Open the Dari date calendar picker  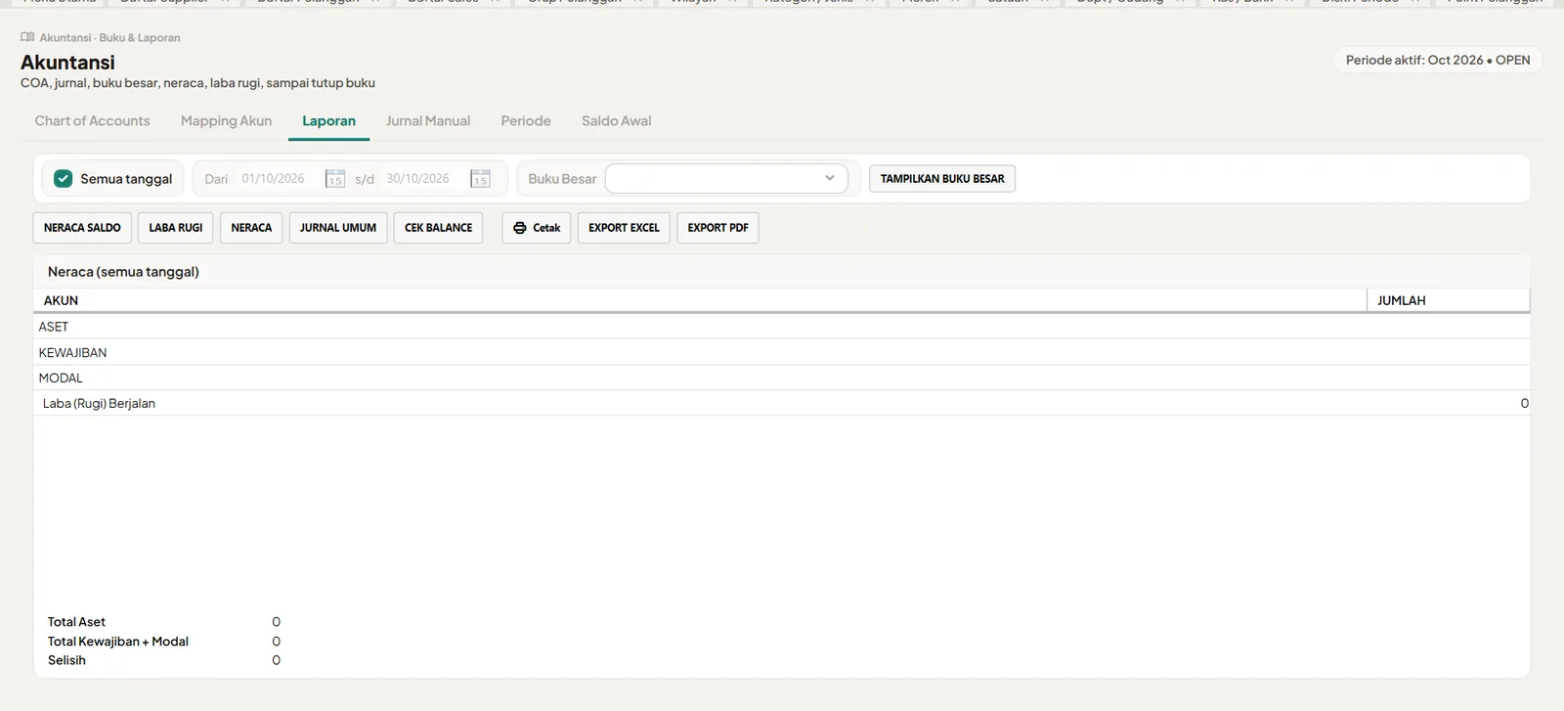(x=335, y=179)
